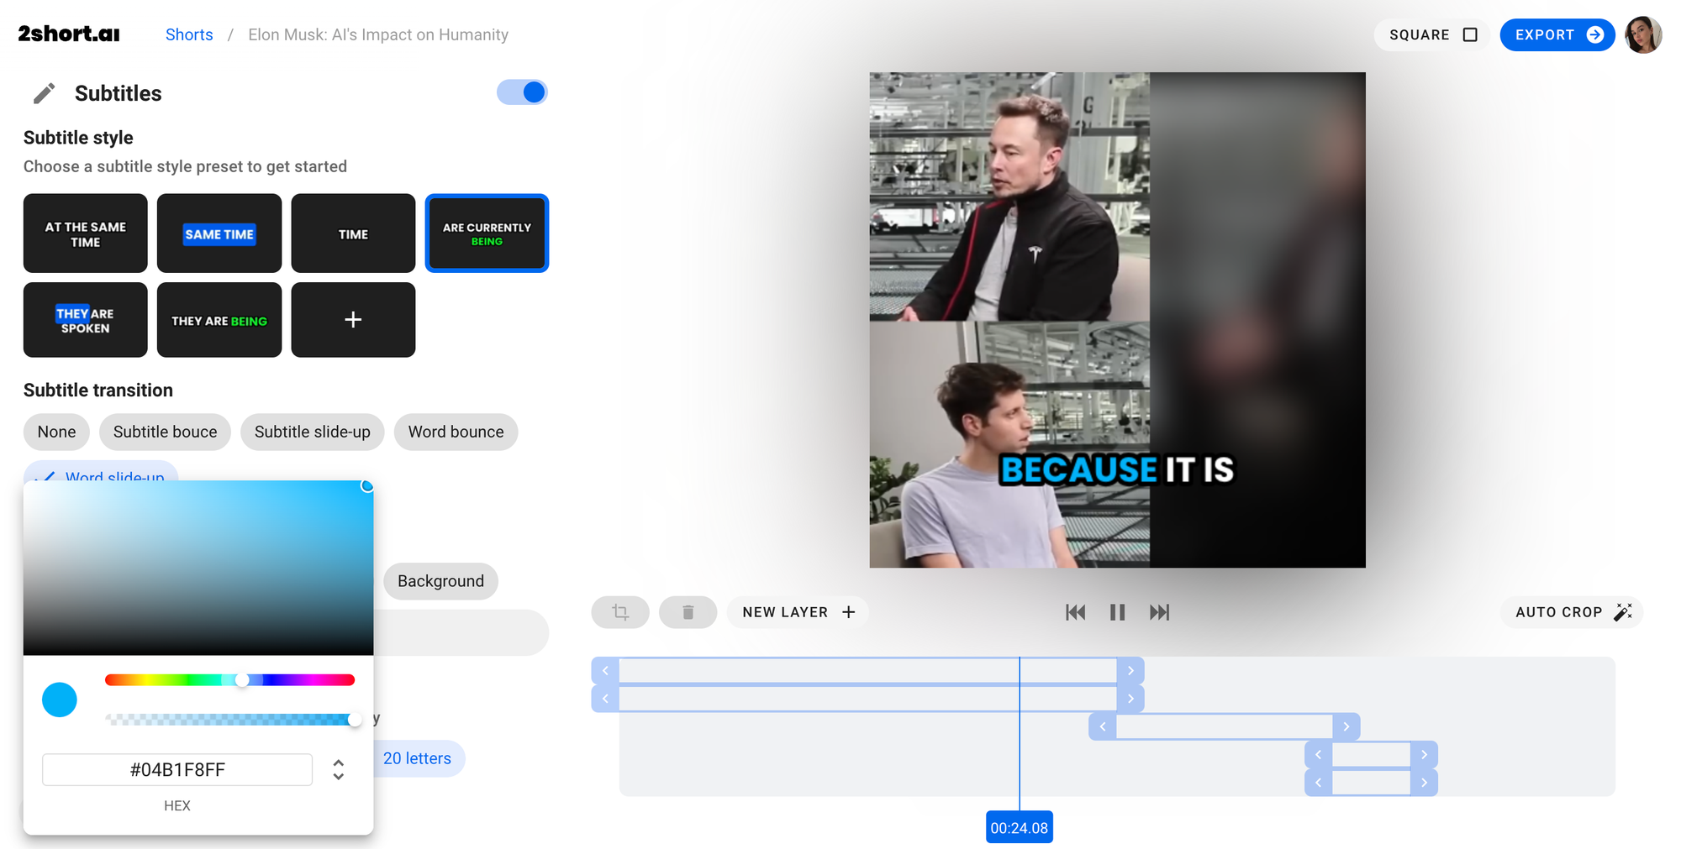Click the third timeline layer's right handle
This screenshot has height=849, width=1681.
coord(1346,726)
